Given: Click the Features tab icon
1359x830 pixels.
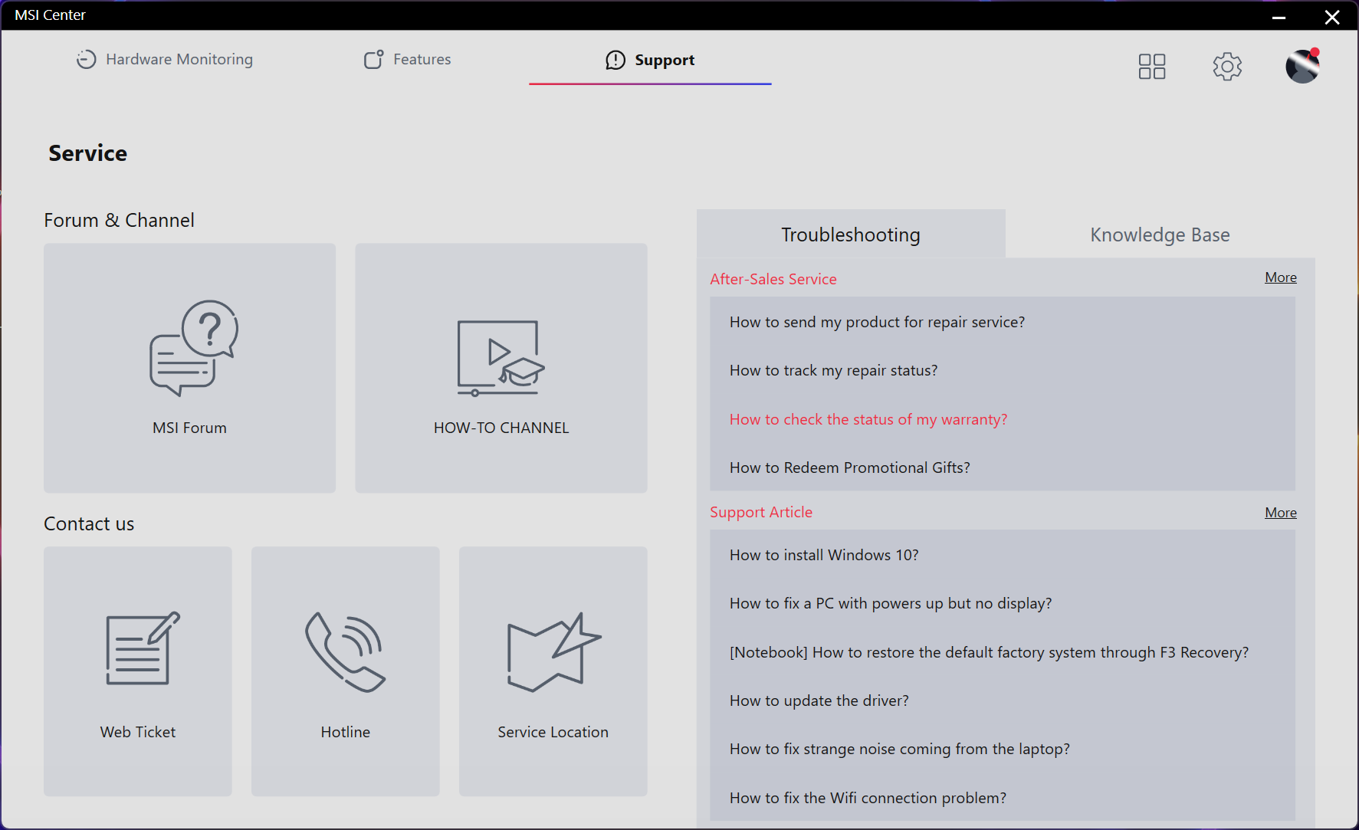Looking at the screenshot, I should (x=373, y=59).
